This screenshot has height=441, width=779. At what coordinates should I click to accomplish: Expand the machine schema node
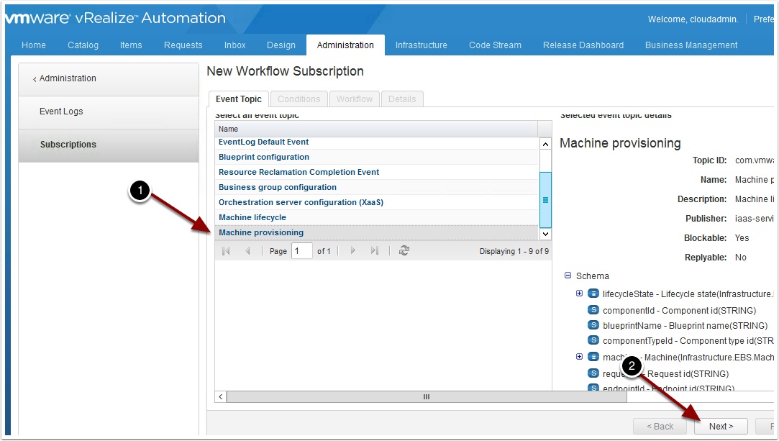(x=579, y=356)
